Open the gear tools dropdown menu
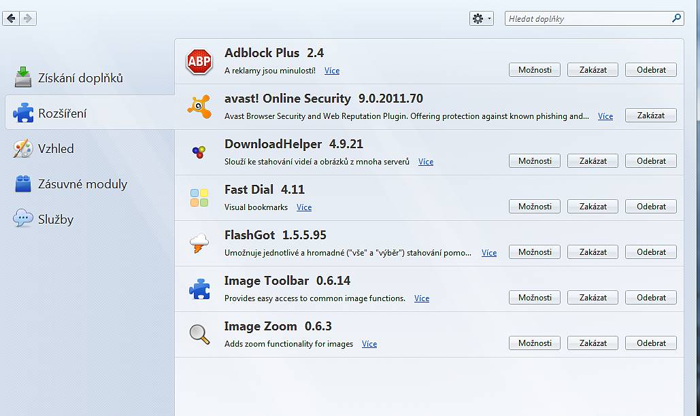700x416 pixels. [481, 18]
